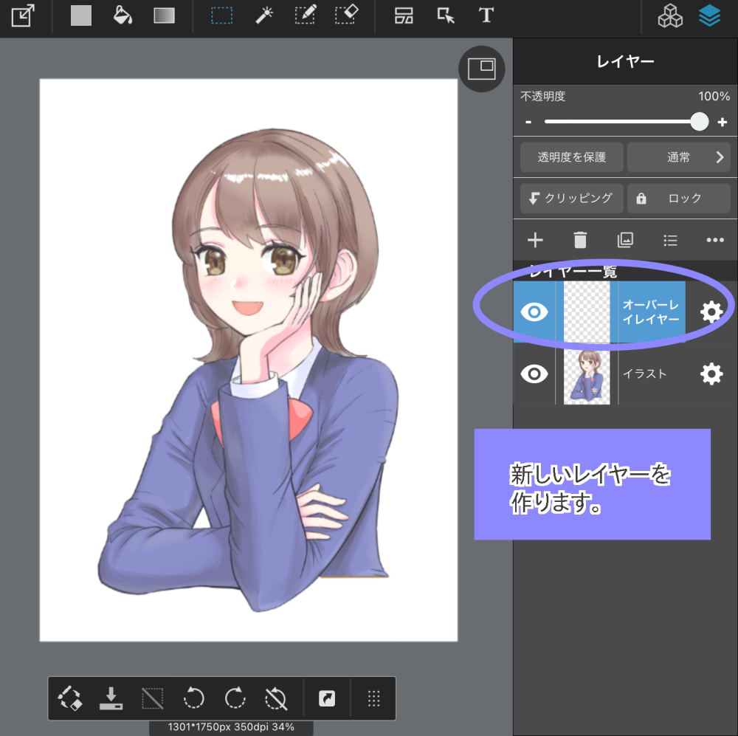
Task: Open settings gear for イラスト layer
Action: [x=711, y=374]
